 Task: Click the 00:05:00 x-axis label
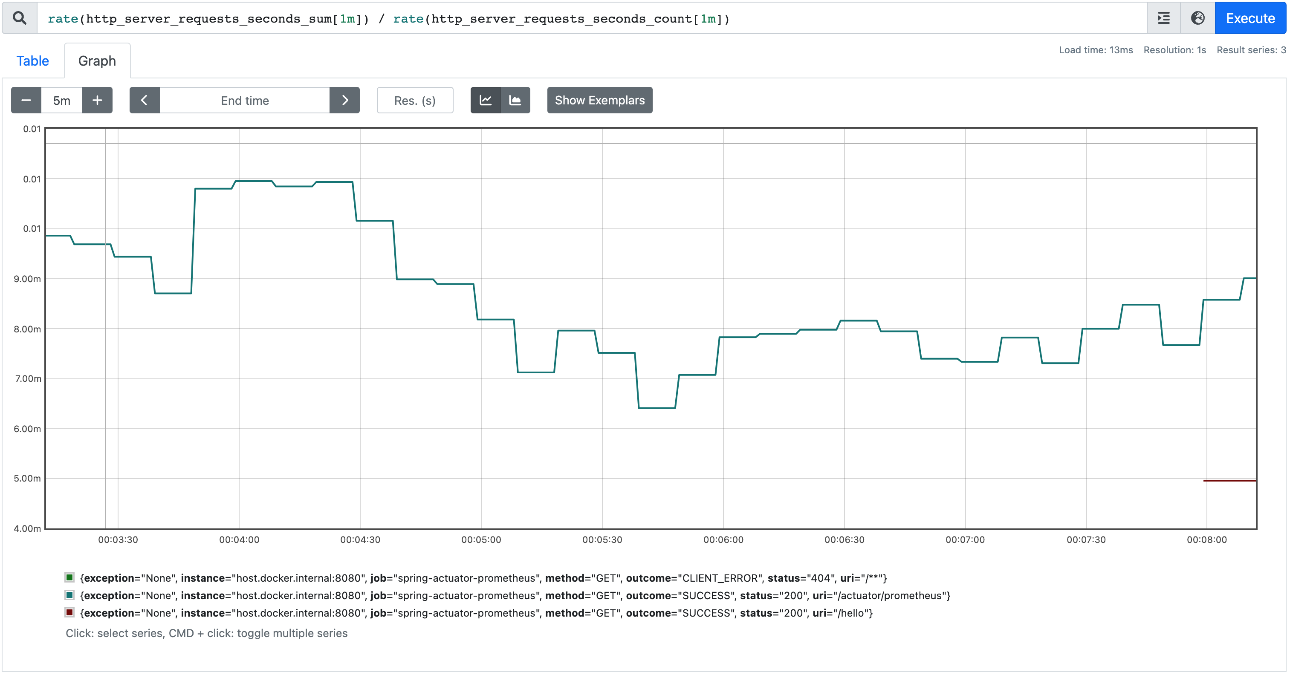tap(481, 540)
